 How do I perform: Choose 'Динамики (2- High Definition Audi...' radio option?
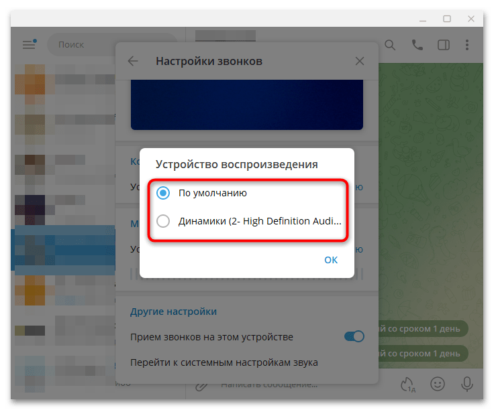click(249, 221)
